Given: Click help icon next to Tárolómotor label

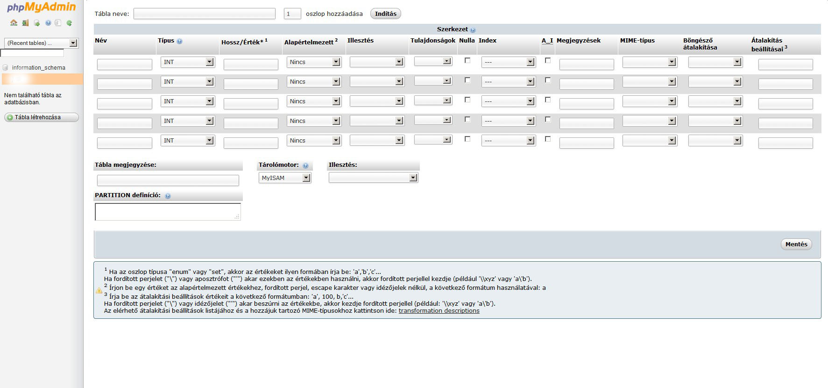Looking at the screenshot, I should tap(305, 165).
